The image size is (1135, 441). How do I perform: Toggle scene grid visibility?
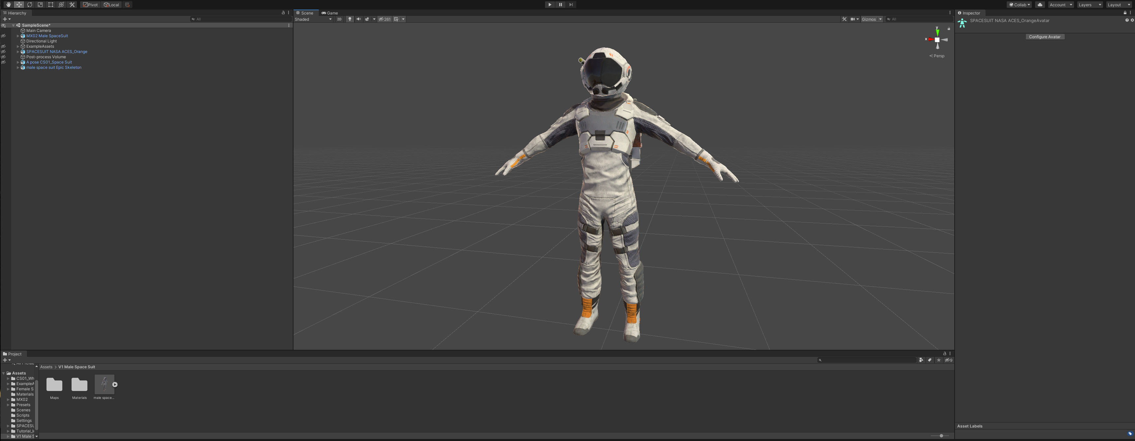(x=396, y=19)
